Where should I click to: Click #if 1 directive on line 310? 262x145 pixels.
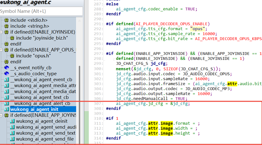click(112, 119)
